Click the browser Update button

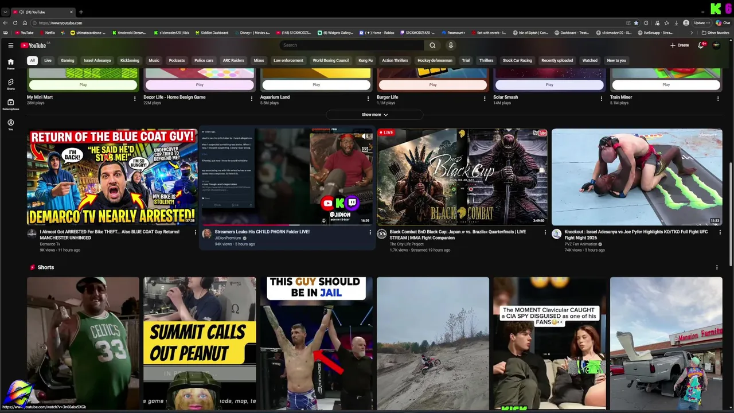pos(702,23)
